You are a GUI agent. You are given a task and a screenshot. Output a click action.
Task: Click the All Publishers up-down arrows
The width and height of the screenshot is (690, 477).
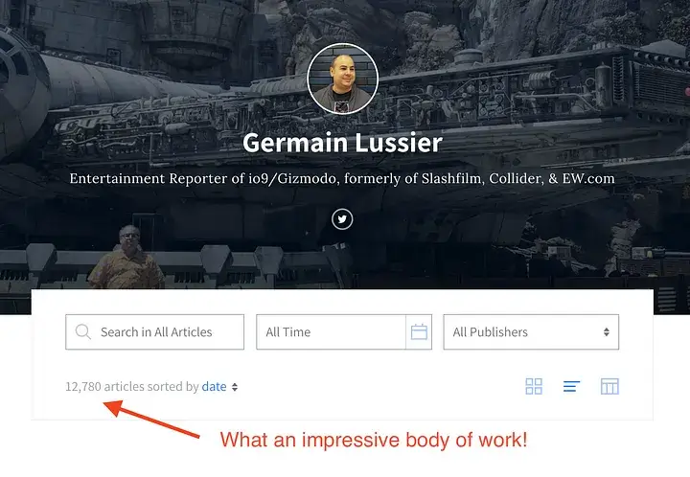click(607, 332)
